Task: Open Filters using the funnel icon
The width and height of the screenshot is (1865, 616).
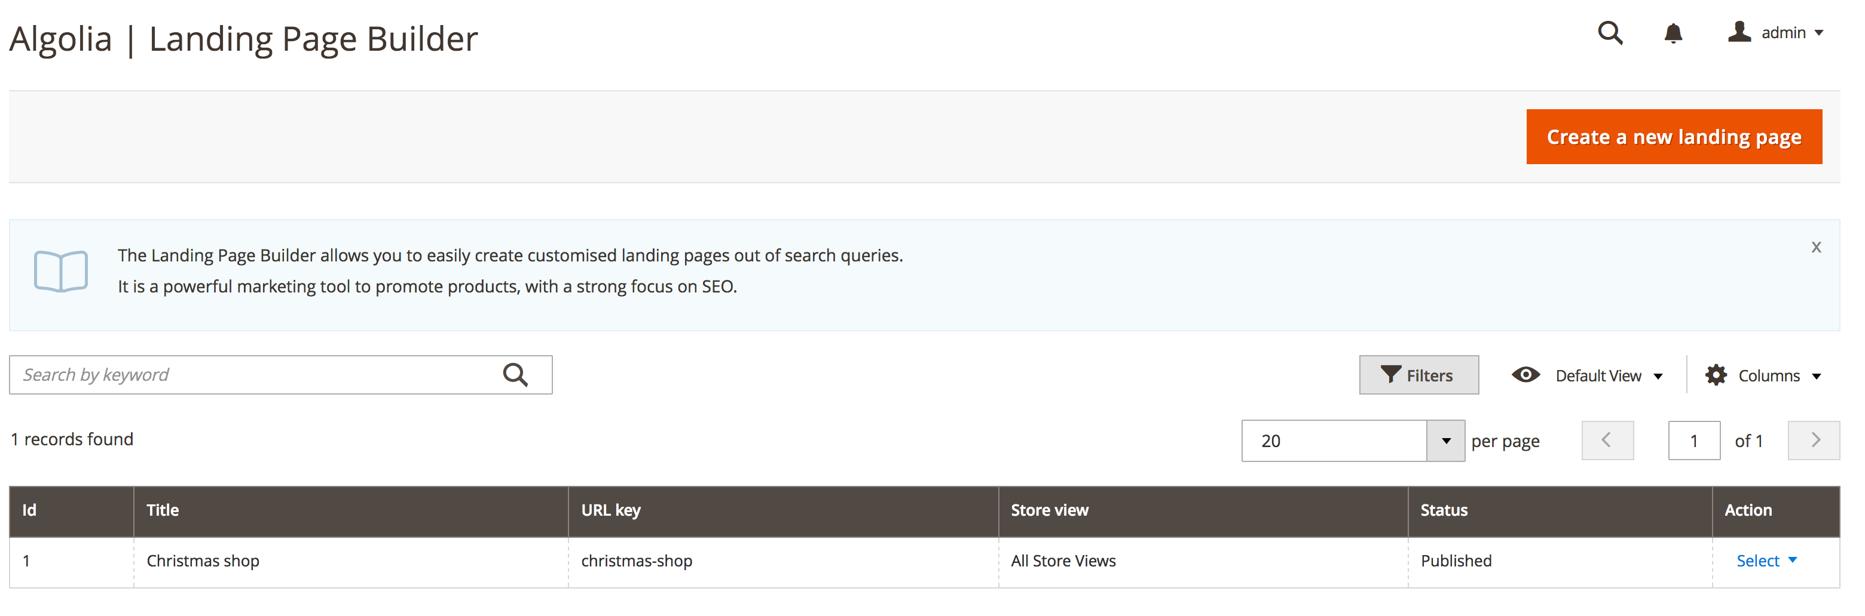Action: pyautogui.click(x=1392, y=374)
